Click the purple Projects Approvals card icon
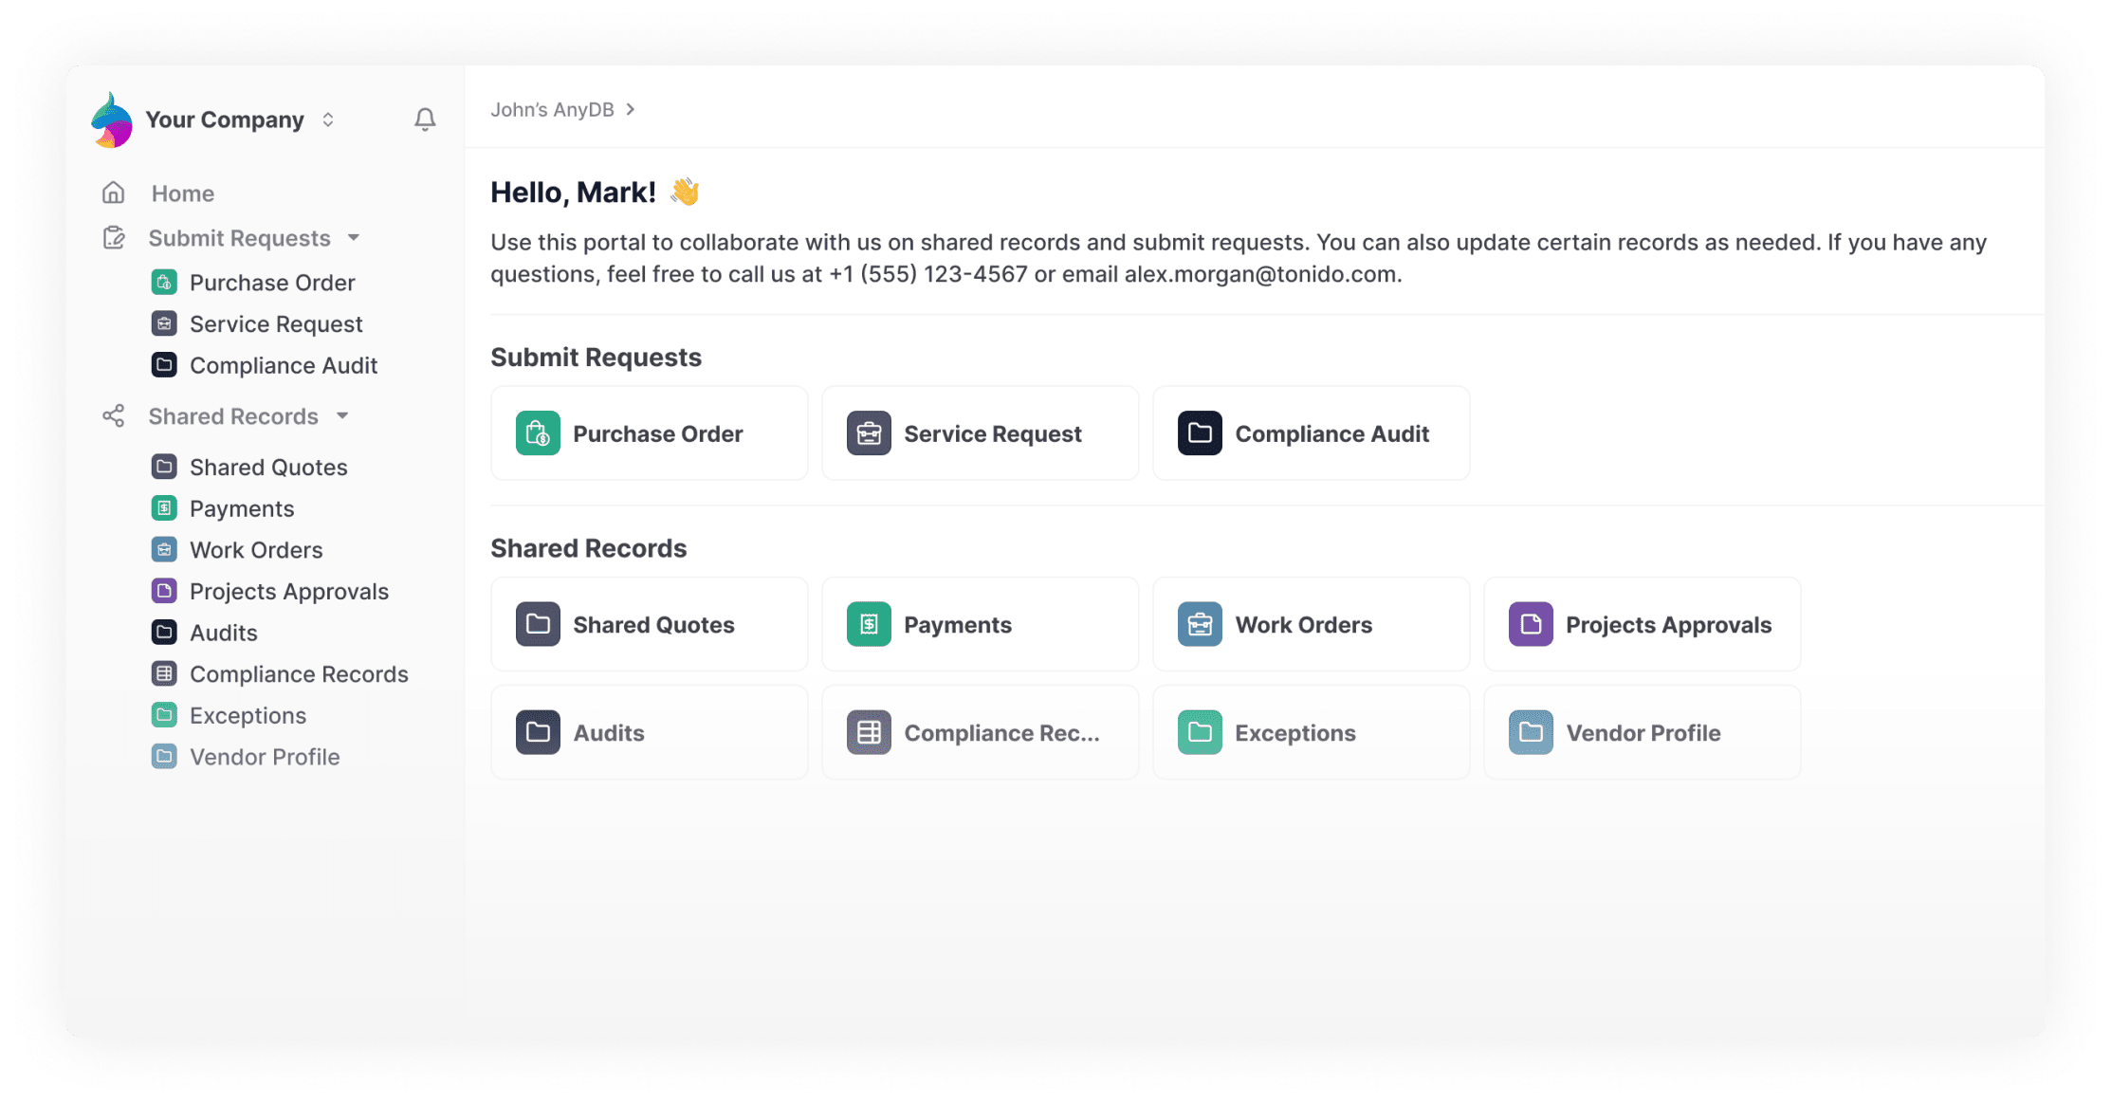Image resolution: width=2111 pixels, height=1103 pixels. (1531, 624)
